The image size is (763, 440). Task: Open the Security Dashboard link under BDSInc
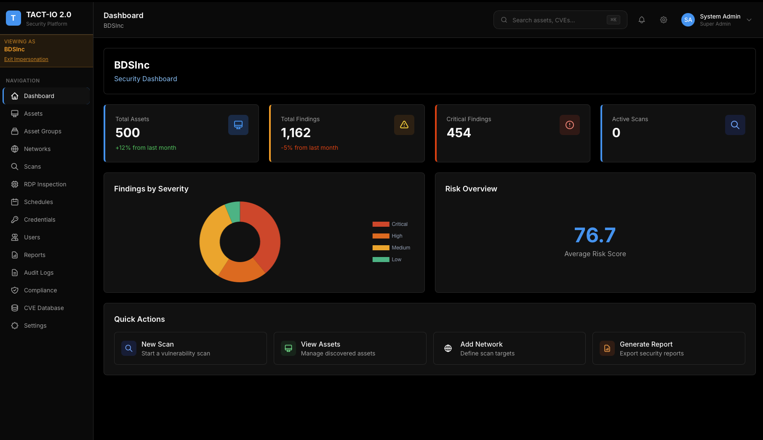click(x=145, y=79)
